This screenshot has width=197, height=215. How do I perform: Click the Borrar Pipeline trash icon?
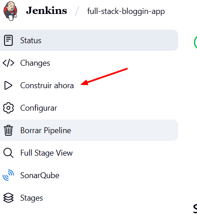click(9, 130)
